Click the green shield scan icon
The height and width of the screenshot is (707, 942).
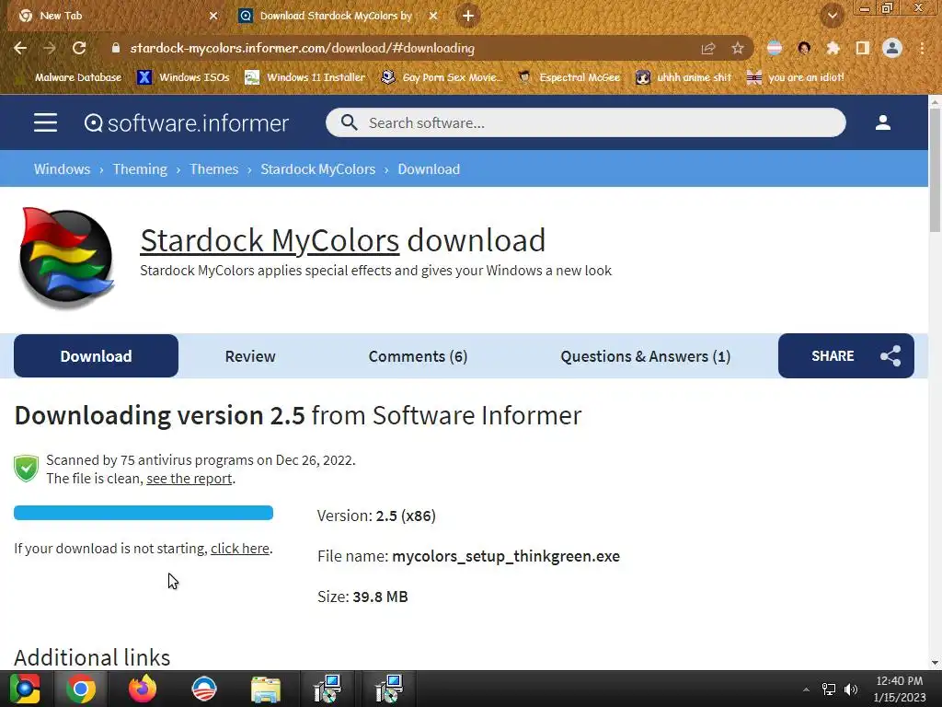[26, 469]
